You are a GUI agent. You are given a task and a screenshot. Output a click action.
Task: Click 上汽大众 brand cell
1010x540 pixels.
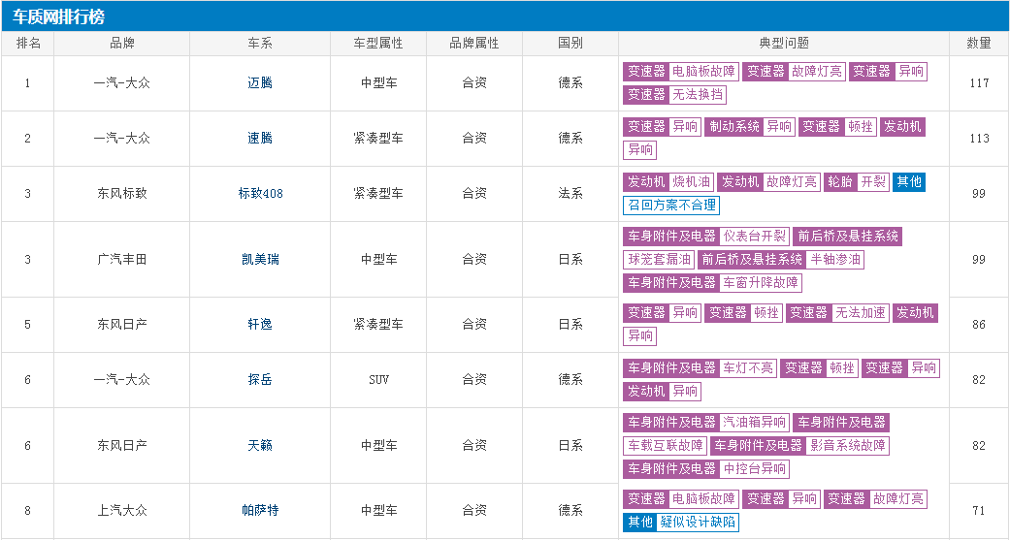coord(121,510)
